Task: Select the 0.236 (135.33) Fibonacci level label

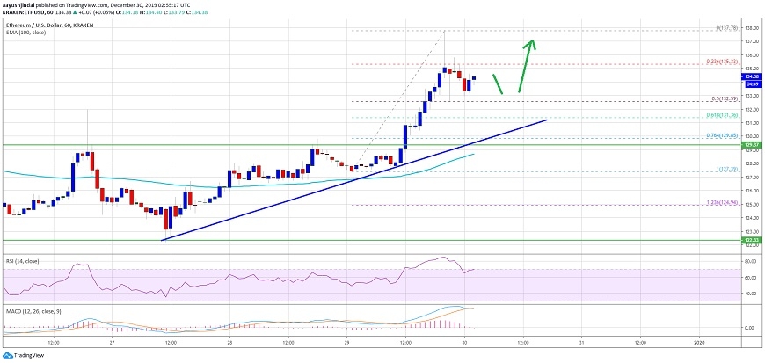Action: click(x=721, y=61)
